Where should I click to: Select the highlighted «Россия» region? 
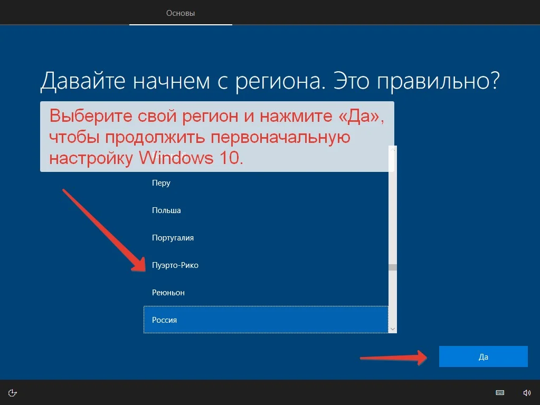[266, 320]
